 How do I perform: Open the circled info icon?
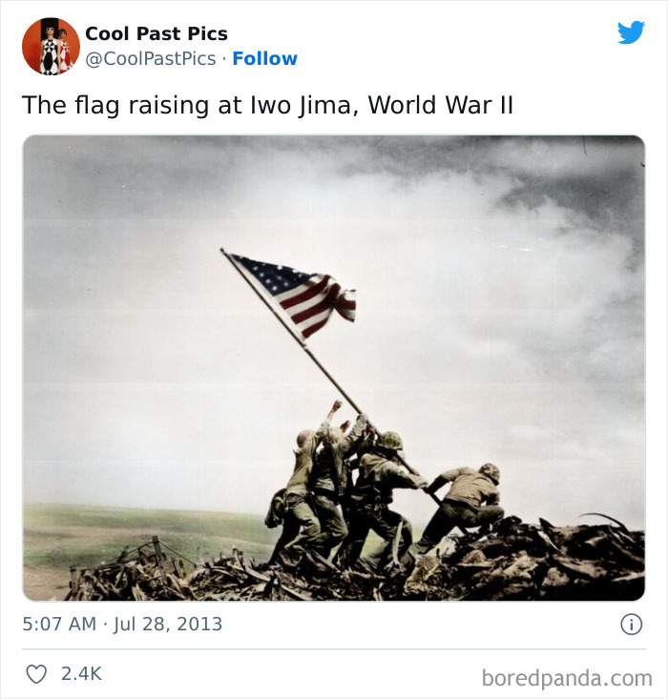pos(632,624)
